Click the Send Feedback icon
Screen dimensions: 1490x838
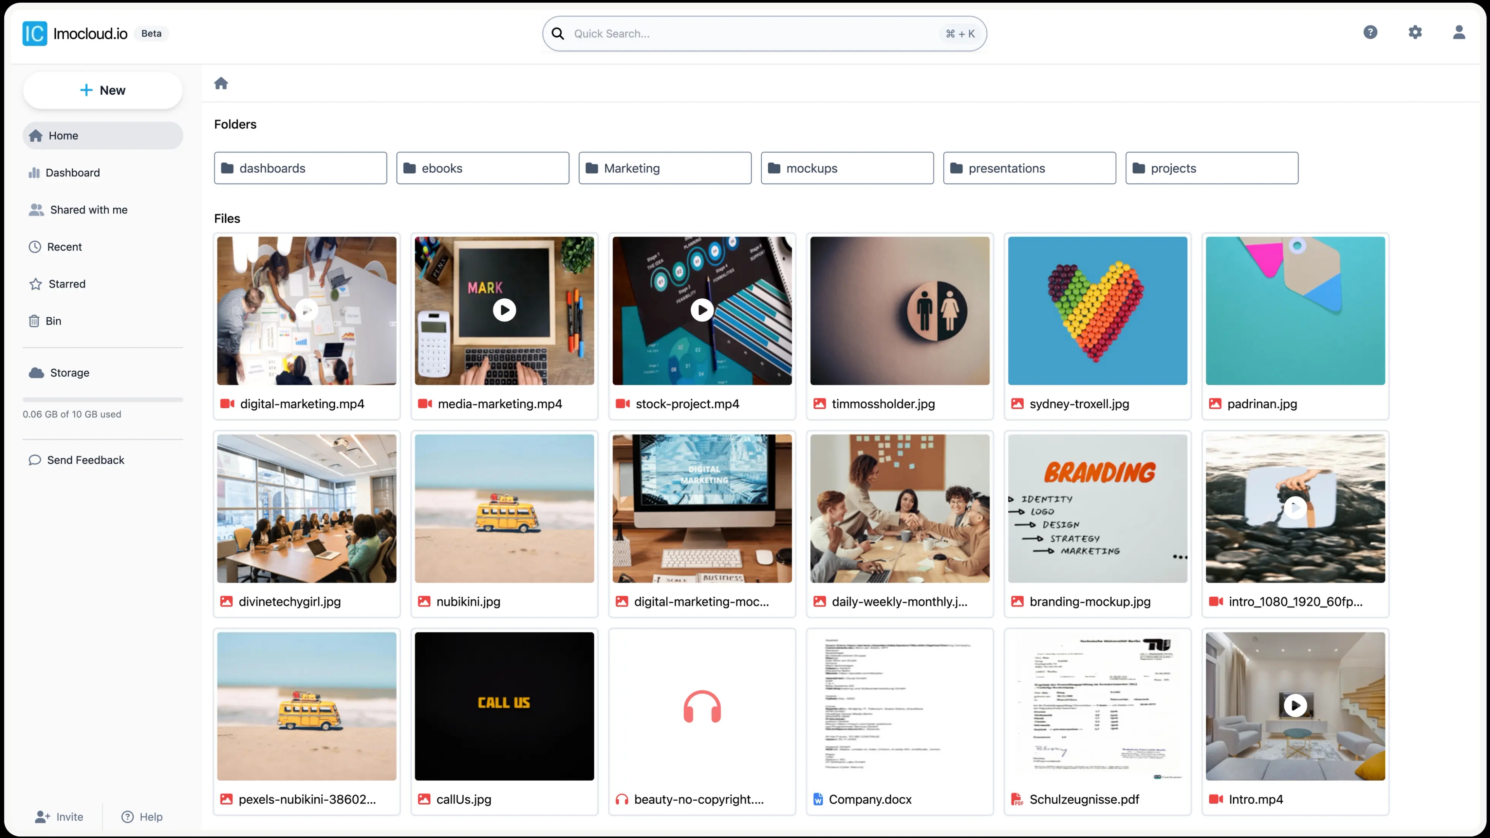[x=35, y=459]
